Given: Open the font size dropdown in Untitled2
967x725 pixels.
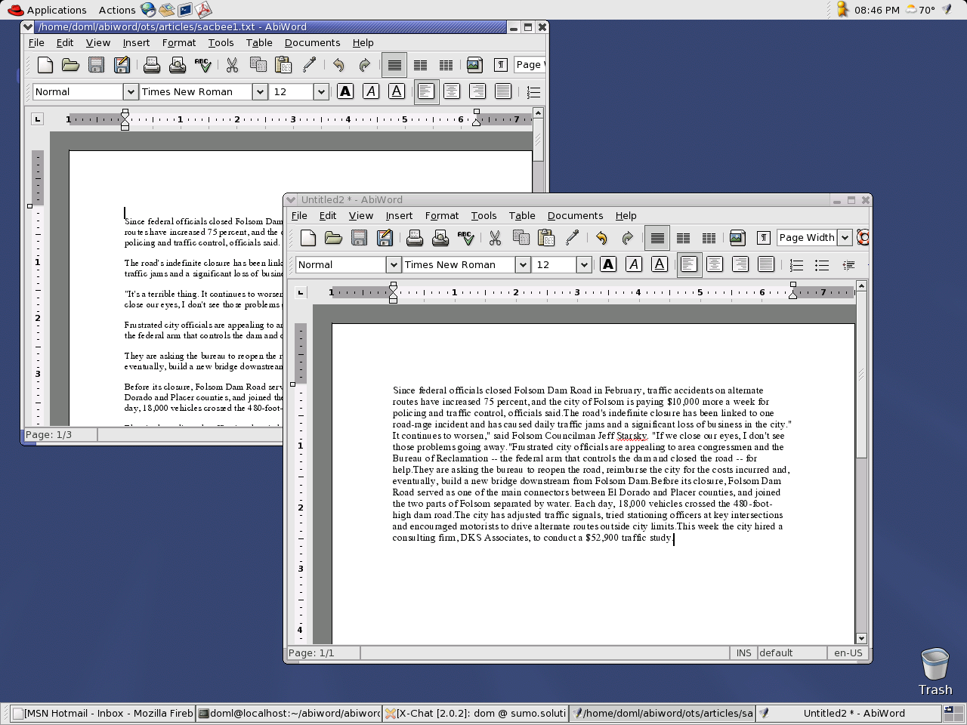Looking at the screenshot, I should [583, 265].
